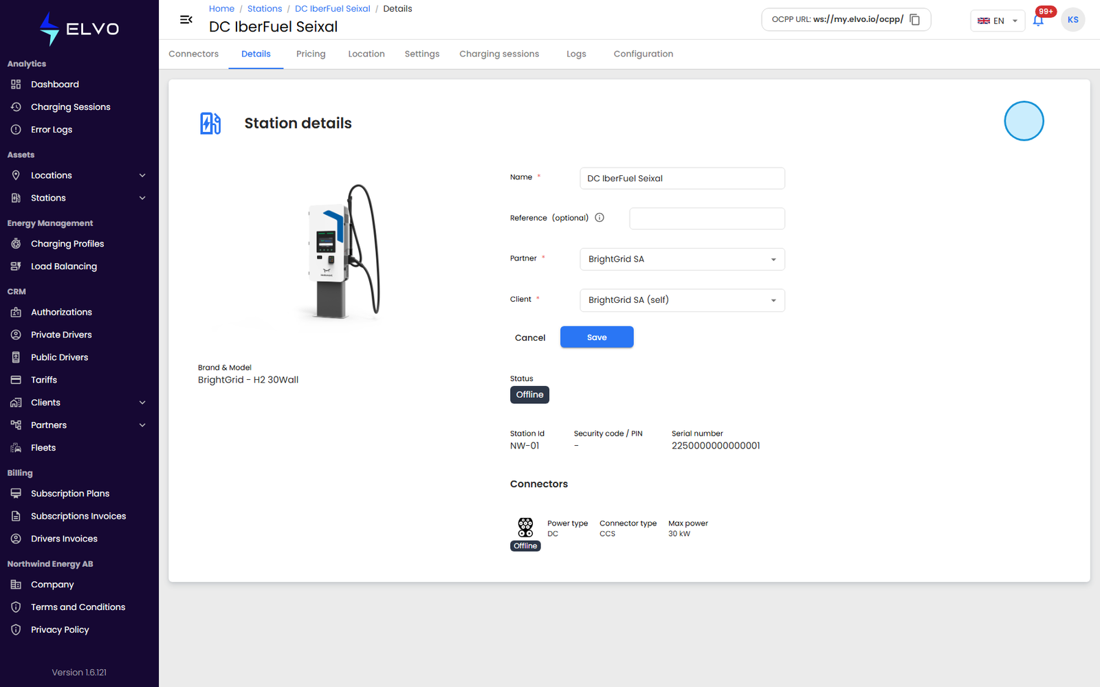Click the Authorizations icon
Image resolution: width=1100 pixels, height=687 pixels.
coord(16,312)
